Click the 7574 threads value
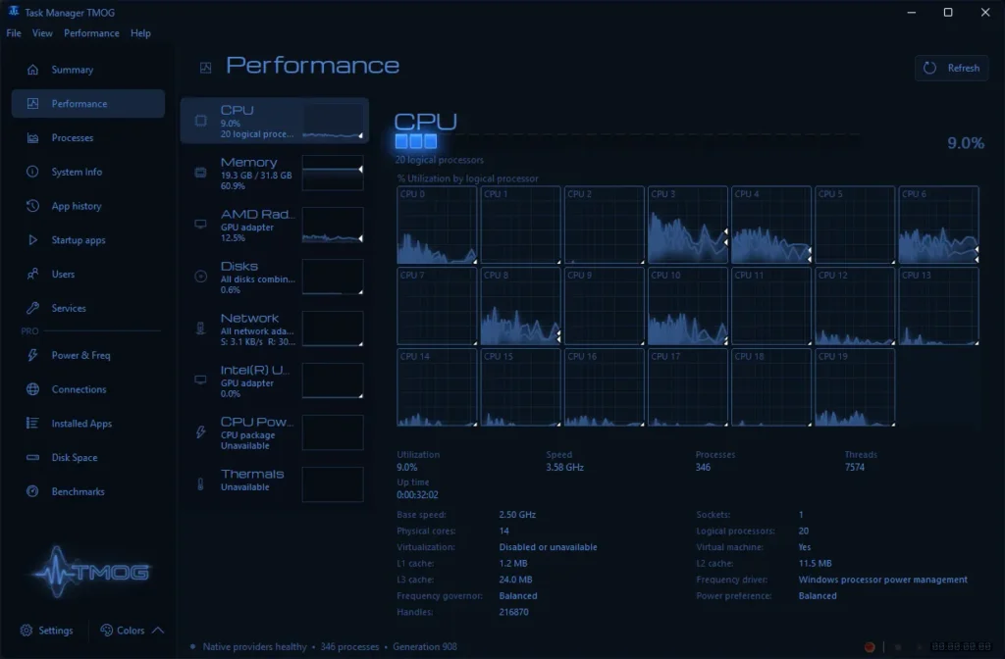Image resolution: width=1005 pixels, height=659 pixels. click(x=855, y=468)
